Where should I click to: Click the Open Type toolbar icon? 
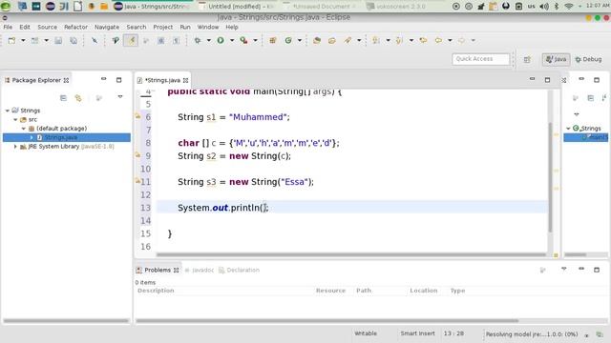tap(317, 40)
